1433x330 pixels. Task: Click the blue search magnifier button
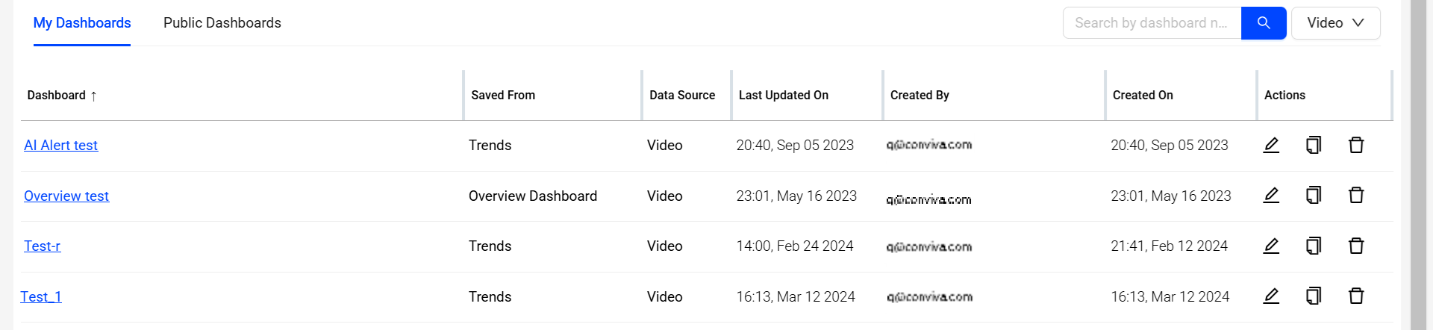(x=1264, y=23)
